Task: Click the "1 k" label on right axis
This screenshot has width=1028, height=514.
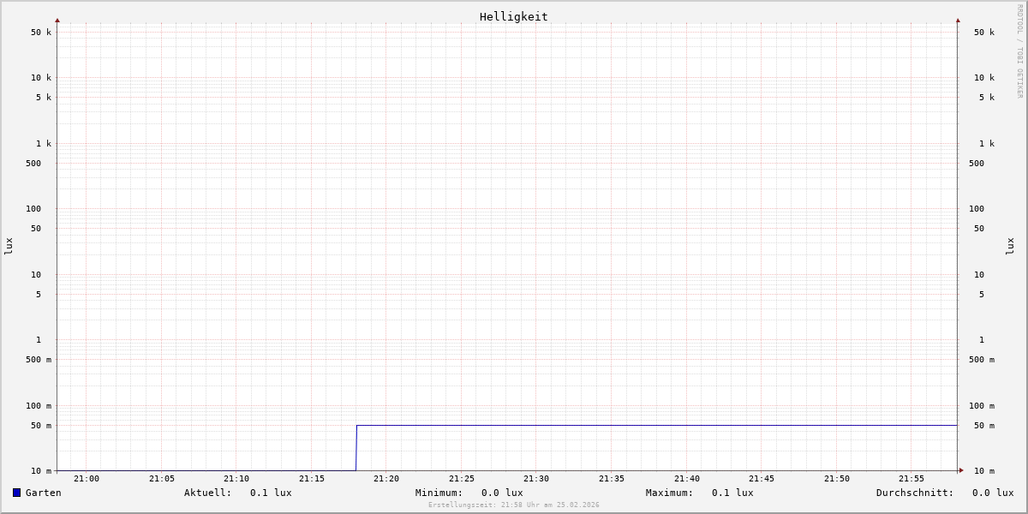Action: [987, 144]
